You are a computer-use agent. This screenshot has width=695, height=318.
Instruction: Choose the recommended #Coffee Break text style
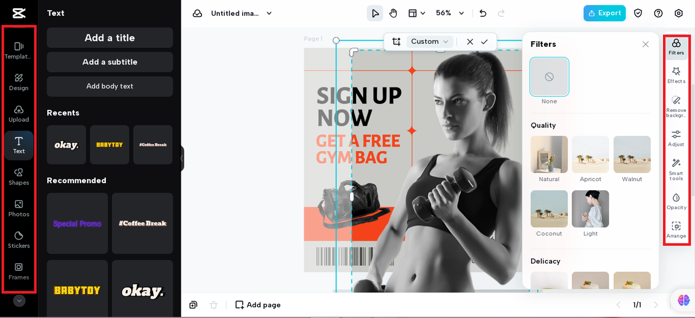[x=142, y=223]
